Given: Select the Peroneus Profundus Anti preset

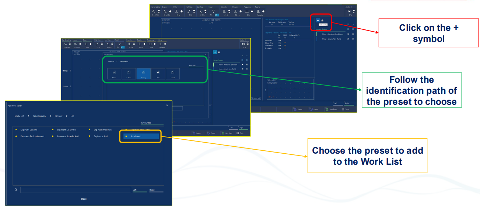Looking at the screenshot, I should [x=32, y=136].
